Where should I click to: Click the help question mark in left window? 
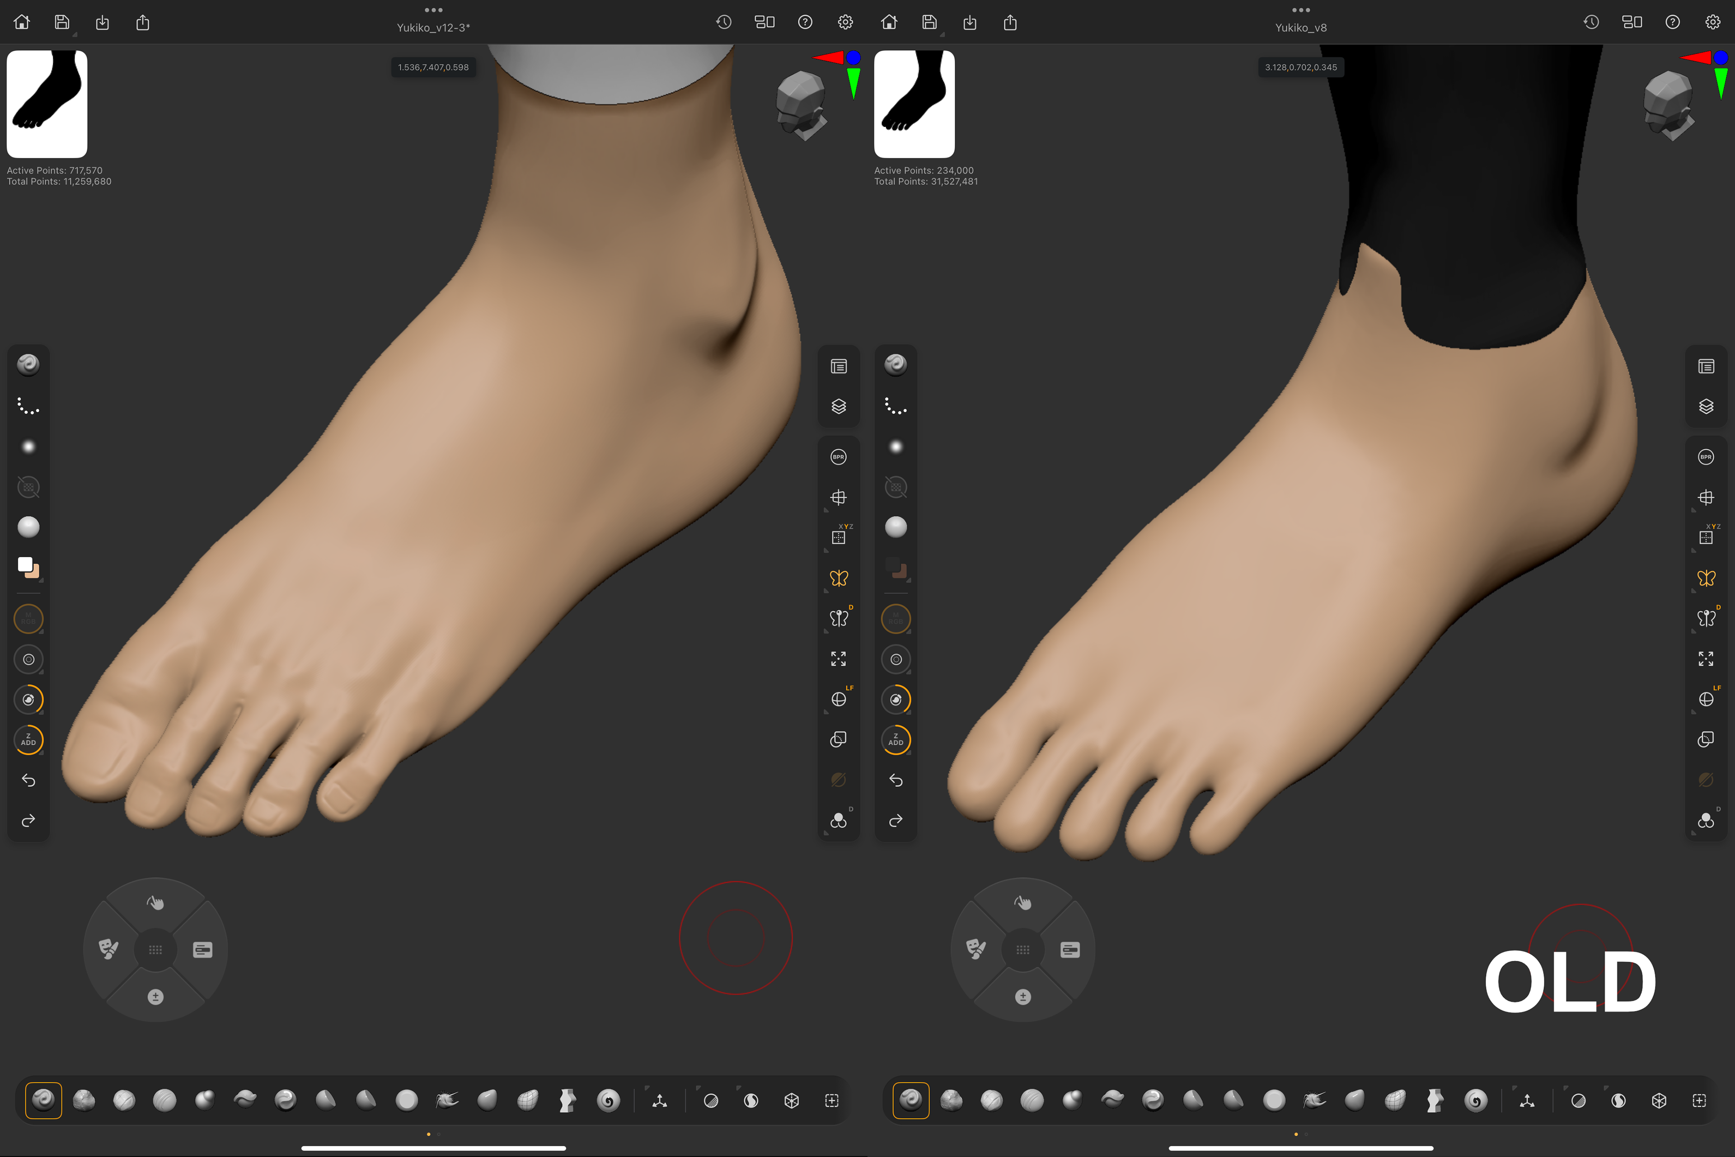coord(805,22)
